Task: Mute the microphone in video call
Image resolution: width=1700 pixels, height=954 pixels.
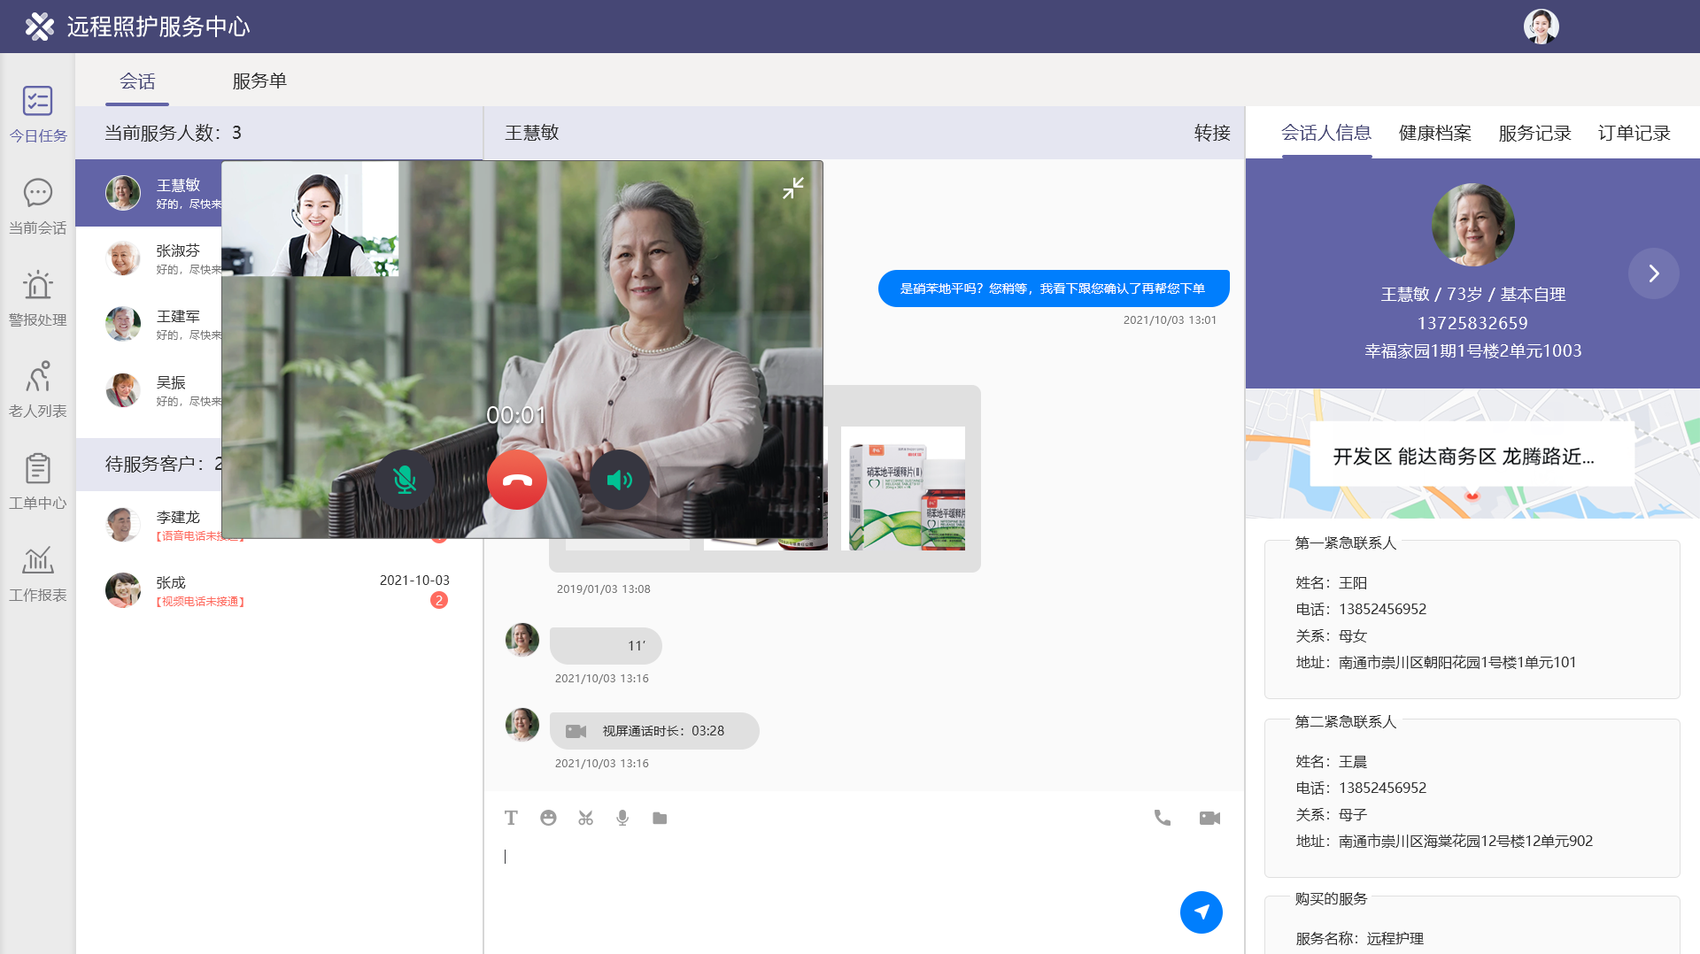Action: (x=405, y=480)
